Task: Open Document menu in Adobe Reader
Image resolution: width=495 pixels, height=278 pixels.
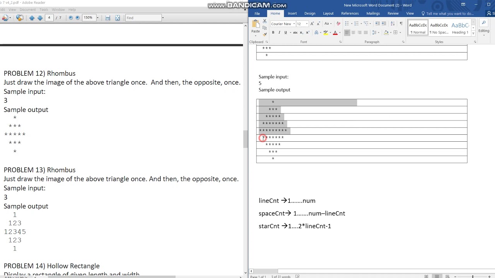Action: tap(27, 9)
